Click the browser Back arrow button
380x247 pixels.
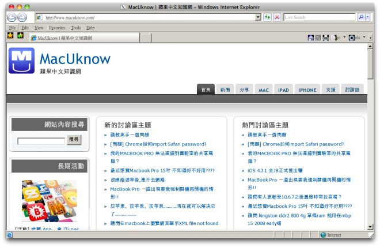11,17
